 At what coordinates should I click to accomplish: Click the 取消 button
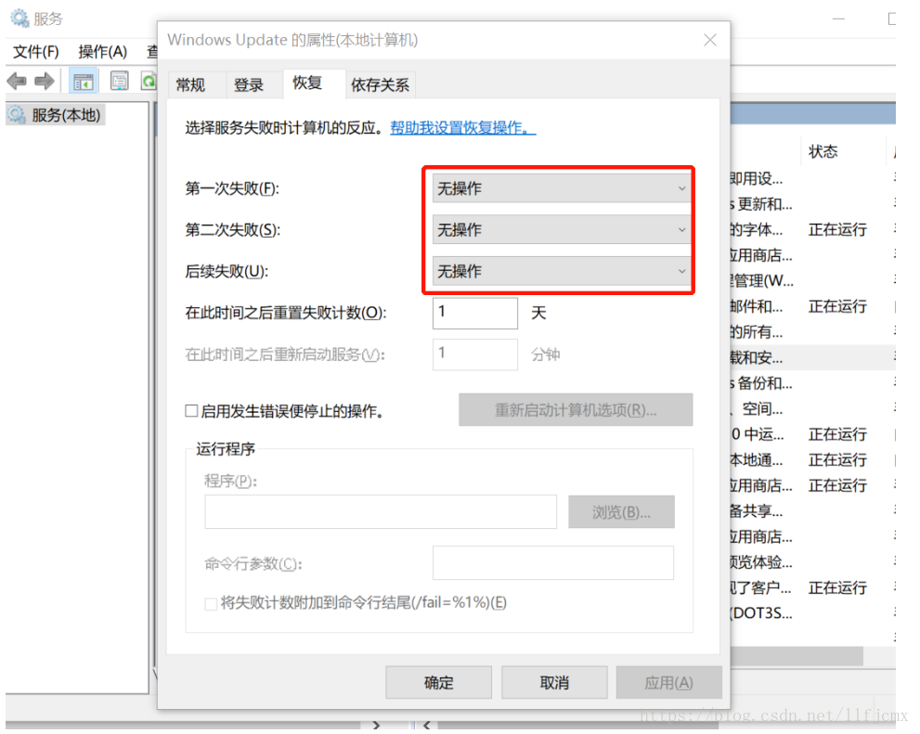pyautogui.click(x=554, y=683)
